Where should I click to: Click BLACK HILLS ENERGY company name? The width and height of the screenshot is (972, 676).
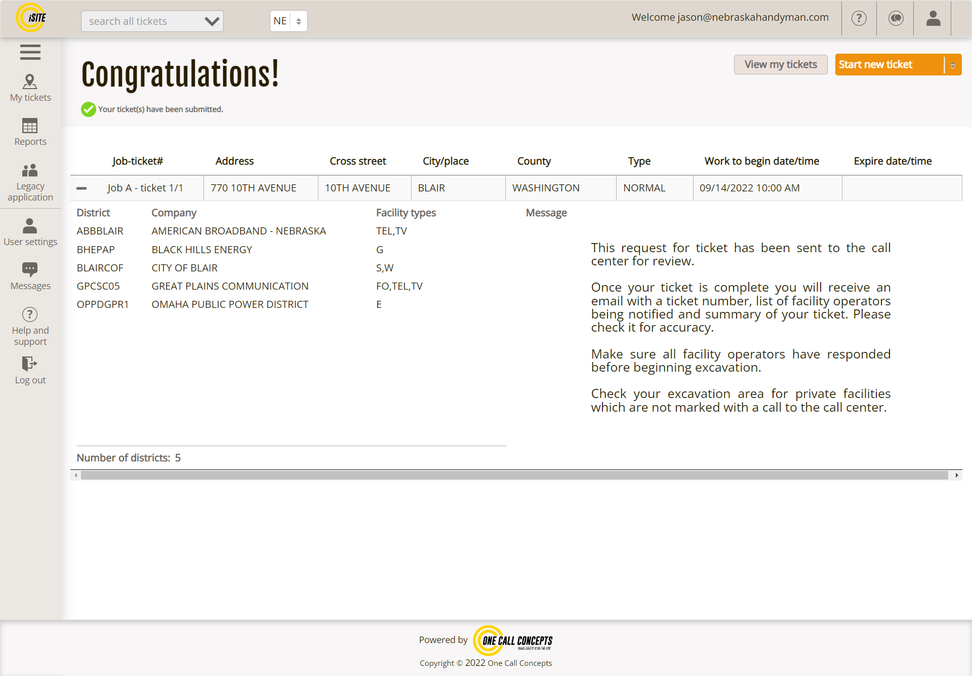pos(202,250)
